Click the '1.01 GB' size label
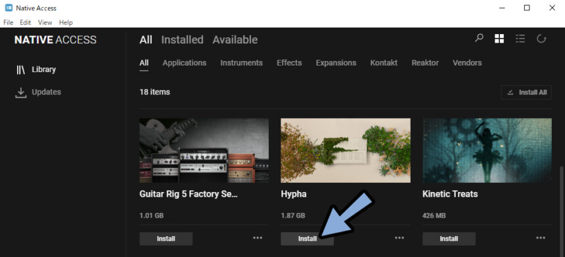The image size is (565, 257). pos(151,216)
